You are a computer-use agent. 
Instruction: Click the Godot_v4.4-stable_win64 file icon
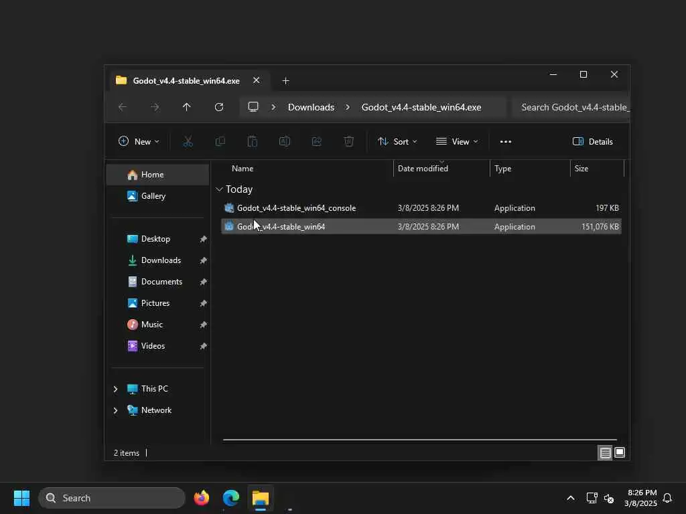[229, 226]
